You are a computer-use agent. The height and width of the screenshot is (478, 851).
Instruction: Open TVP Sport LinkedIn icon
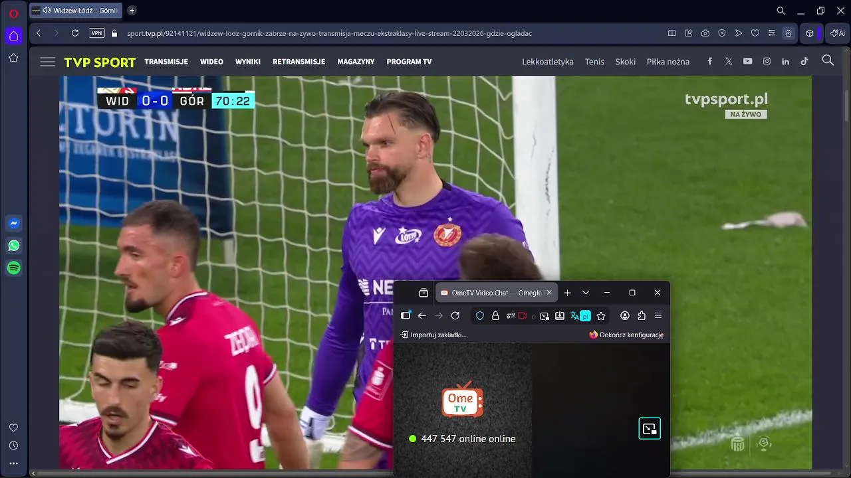coord(785,61)
